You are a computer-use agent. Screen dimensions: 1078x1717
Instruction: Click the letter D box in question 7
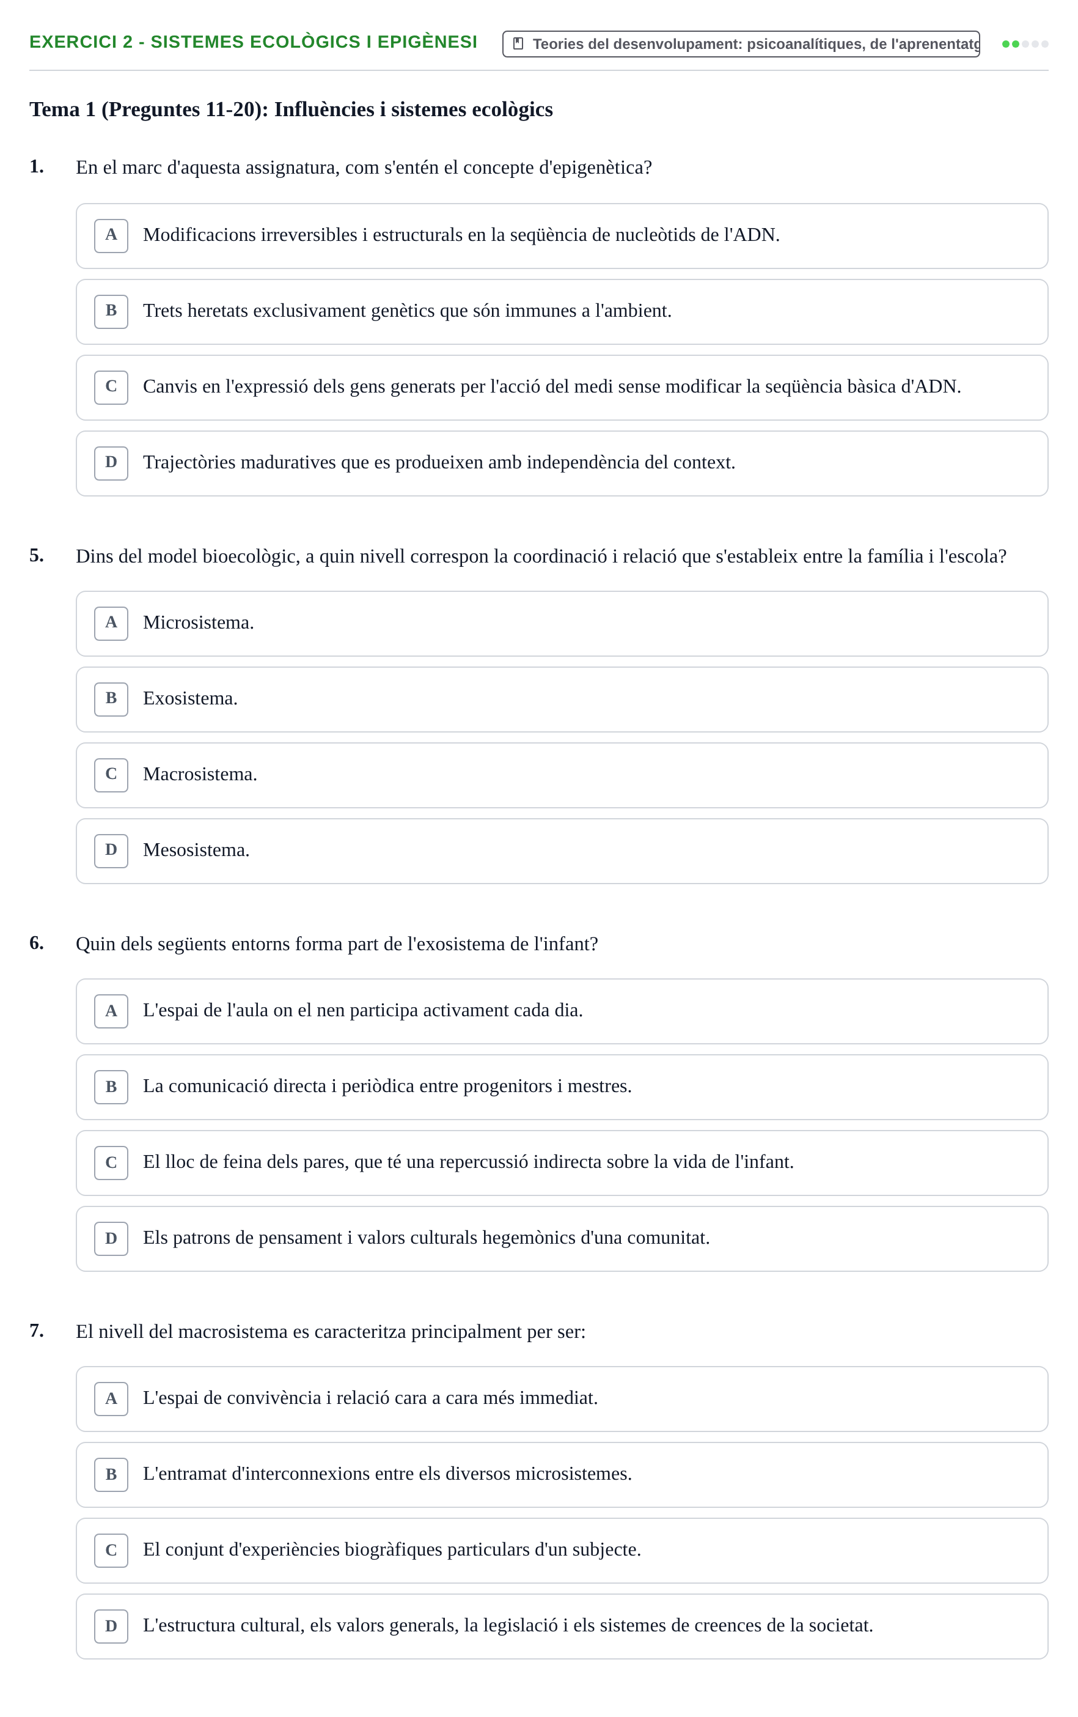[111, 1627]
